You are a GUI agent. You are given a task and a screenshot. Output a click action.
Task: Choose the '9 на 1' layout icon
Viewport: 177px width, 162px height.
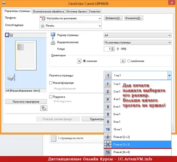point(108,122)
